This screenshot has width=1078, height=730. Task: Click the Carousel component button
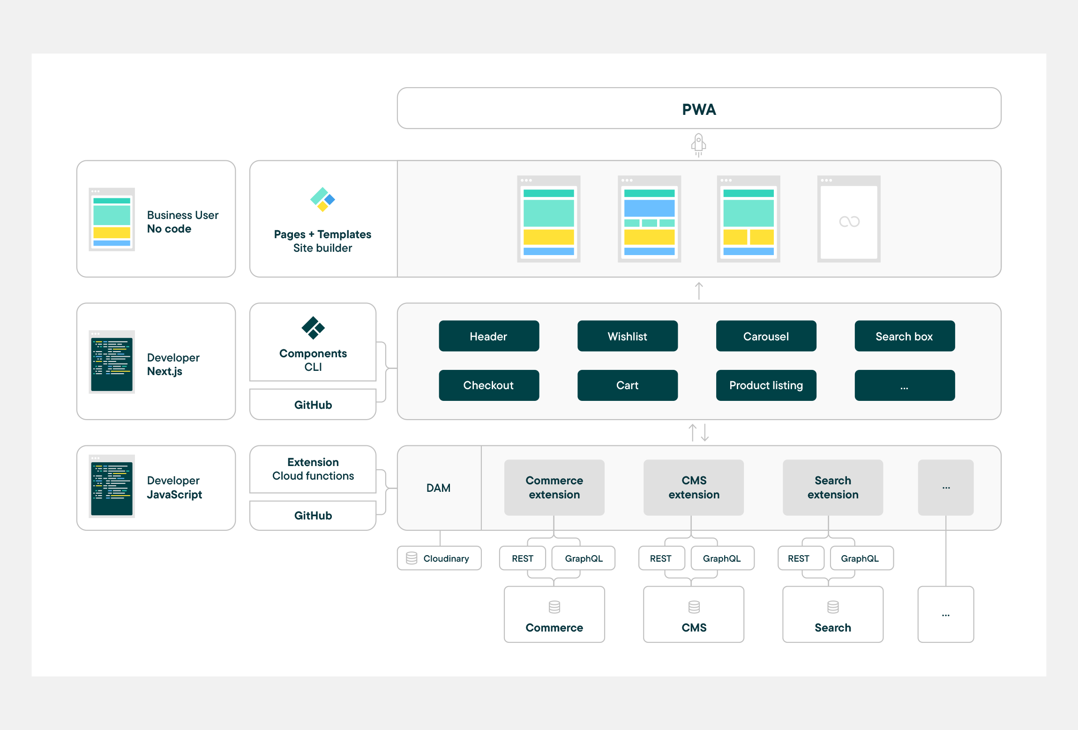coord(766,336)
